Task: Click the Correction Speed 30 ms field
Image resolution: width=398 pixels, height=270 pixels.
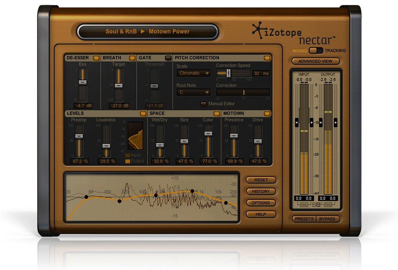Action: [x=261, y=73]
